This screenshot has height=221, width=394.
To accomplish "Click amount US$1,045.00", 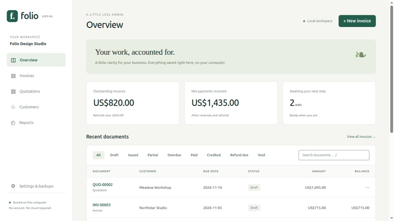I will tap(315, 187).
